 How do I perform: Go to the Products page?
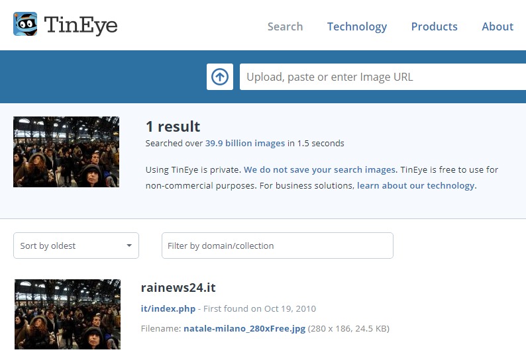pos(435,26)
